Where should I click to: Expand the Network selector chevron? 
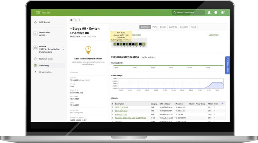[x=63, y=49]
